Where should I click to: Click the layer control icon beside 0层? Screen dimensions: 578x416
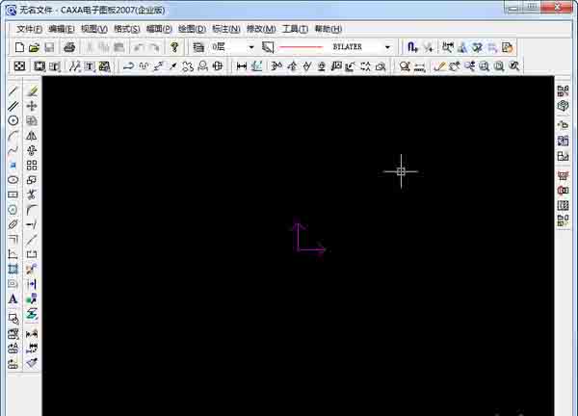pyautogui.click(x=198, y=46)
